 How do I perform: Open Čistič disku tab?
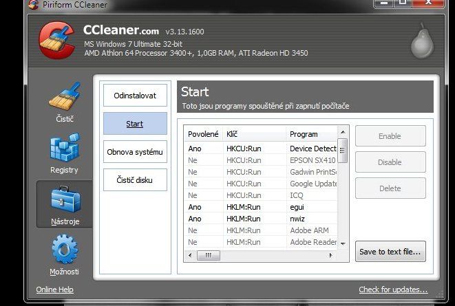tap(135, 180)
